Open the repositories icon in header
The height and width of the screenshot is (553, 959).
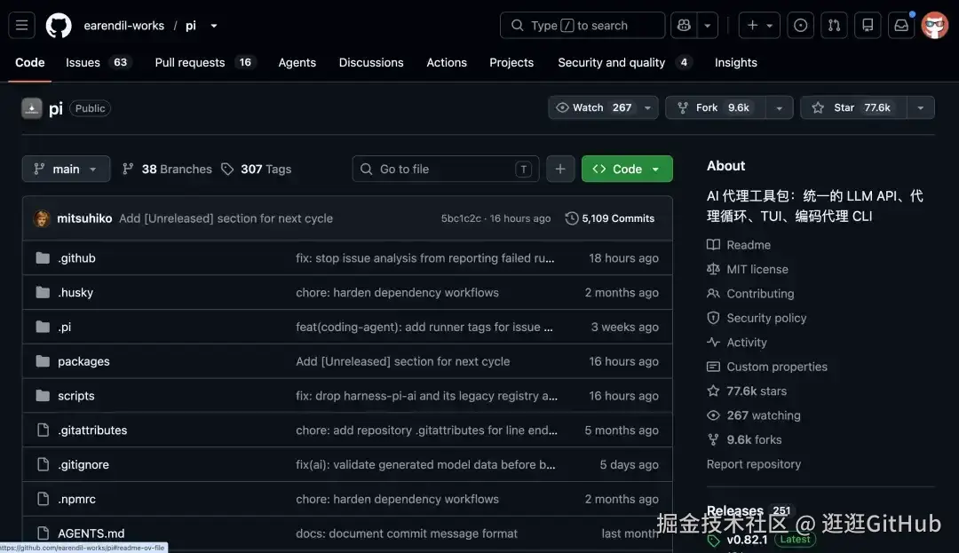pyautogui.click(x=868, y=26)
